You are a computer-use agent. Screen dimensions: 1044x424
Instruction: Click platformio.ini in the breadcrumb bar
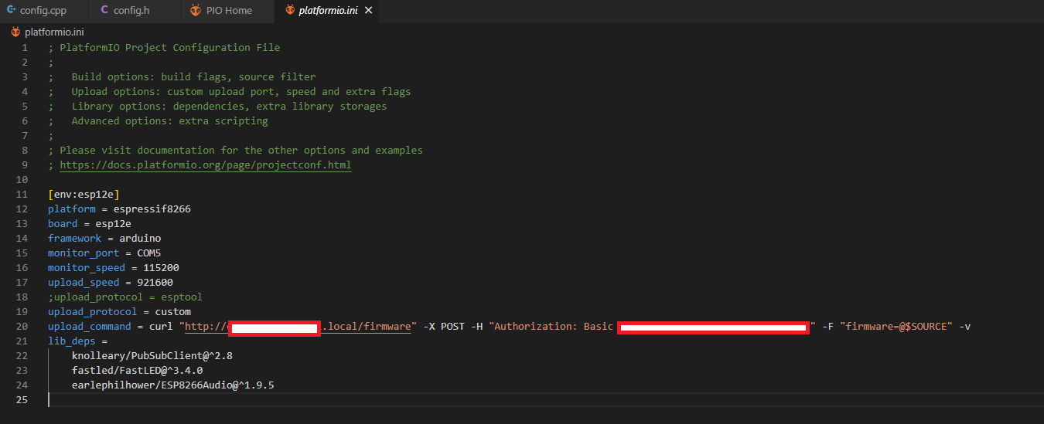[x=54, y=32]
